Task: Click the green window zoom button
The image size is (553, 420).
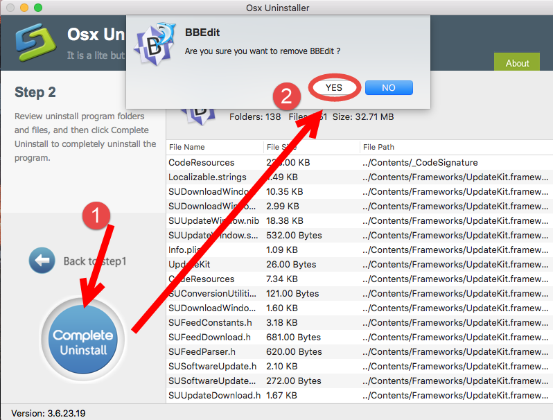Action: click(x=38, y=8)
